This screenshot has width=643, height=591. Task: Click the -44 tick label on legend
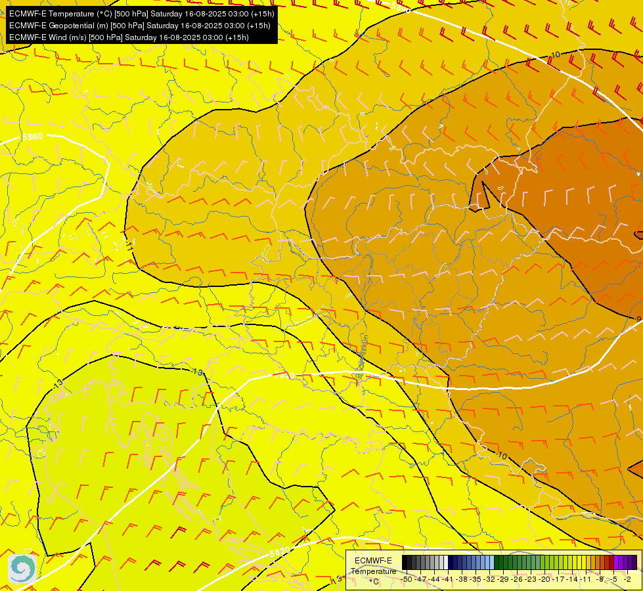coord(434,579)
